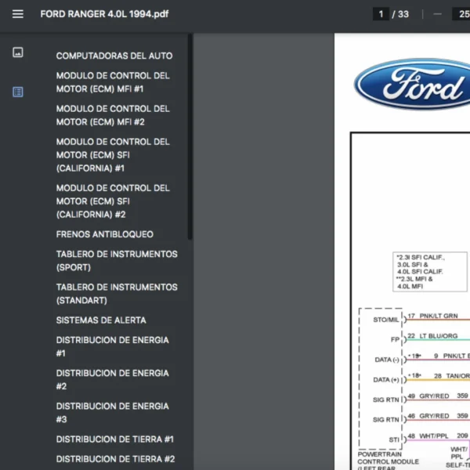Open TABLERO DE INSTRUMENTOS (STANDART) bookmark
This screenshot has height=470, width=470.
point(117,294)
